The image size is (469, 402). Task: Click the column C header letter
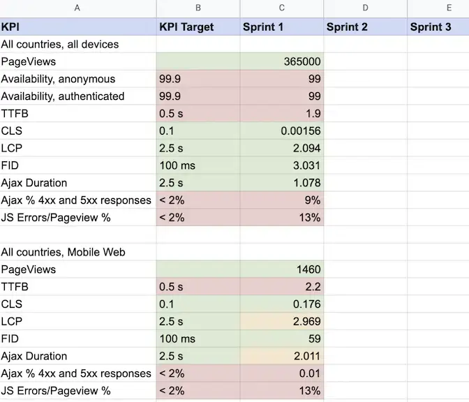282,8
